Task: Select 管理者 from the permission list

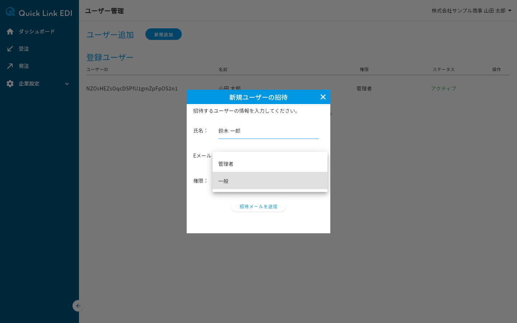Action: point(270,164)
